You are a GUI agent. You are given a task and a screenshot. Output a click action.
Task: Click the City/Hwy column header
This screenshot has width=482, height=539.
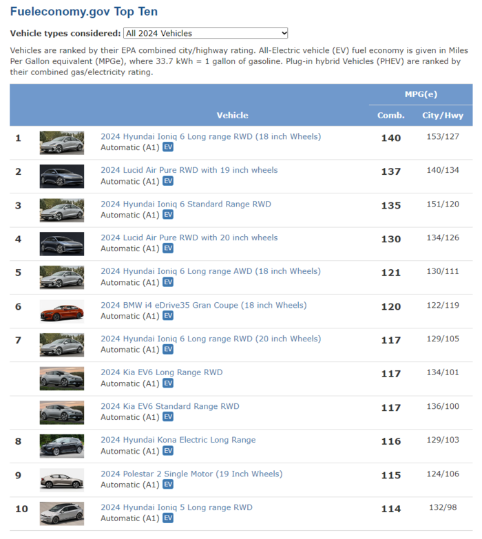click(x=443, y=116)
